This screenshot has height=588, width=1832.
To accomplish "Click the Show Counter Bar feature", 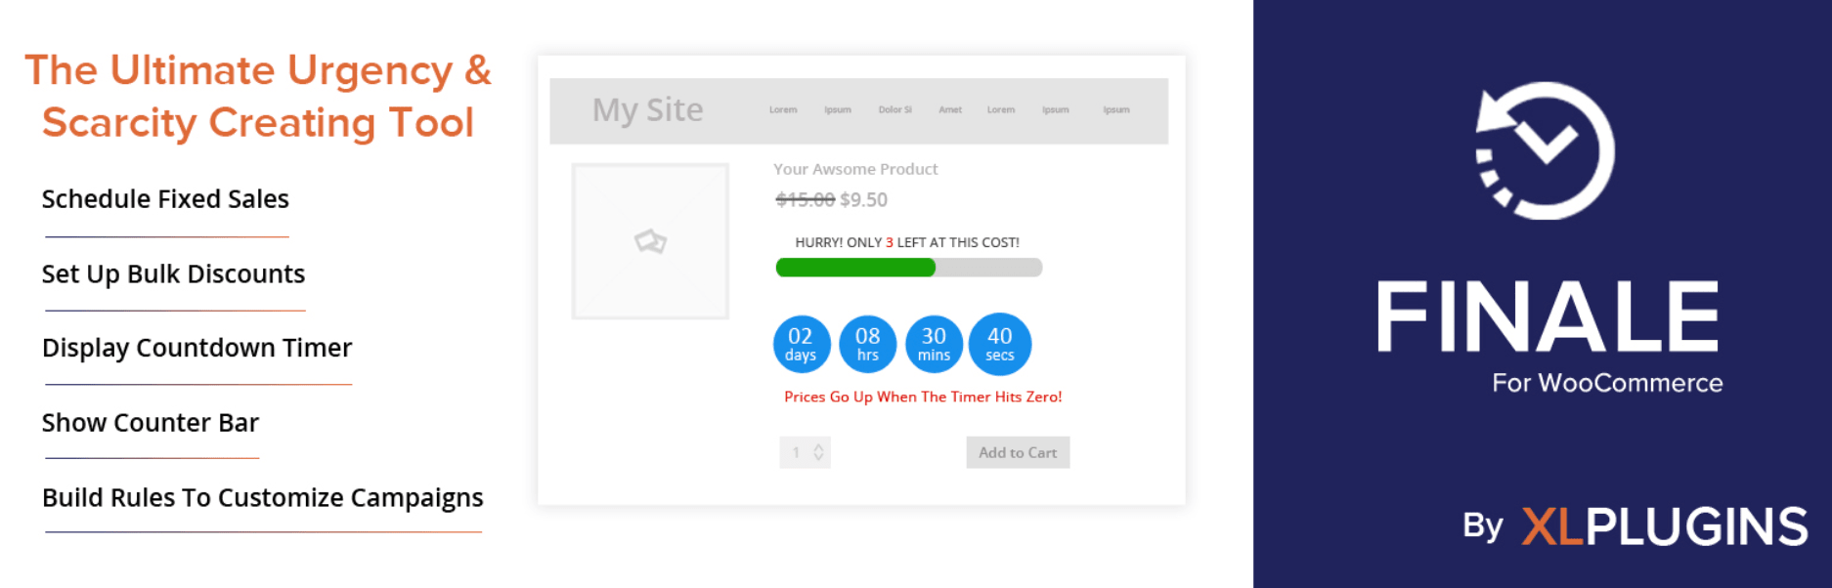I will tap(151, 423).
